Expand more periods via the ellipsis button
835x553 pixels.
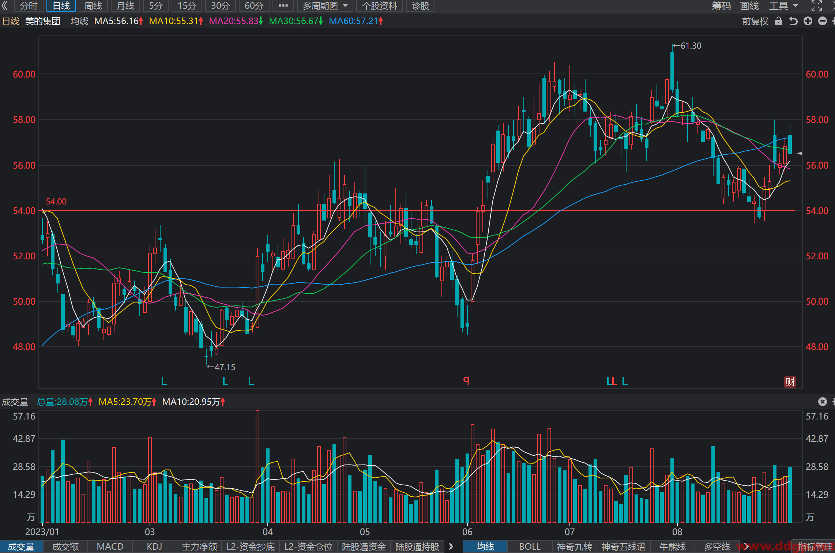(x=283, y=6)
